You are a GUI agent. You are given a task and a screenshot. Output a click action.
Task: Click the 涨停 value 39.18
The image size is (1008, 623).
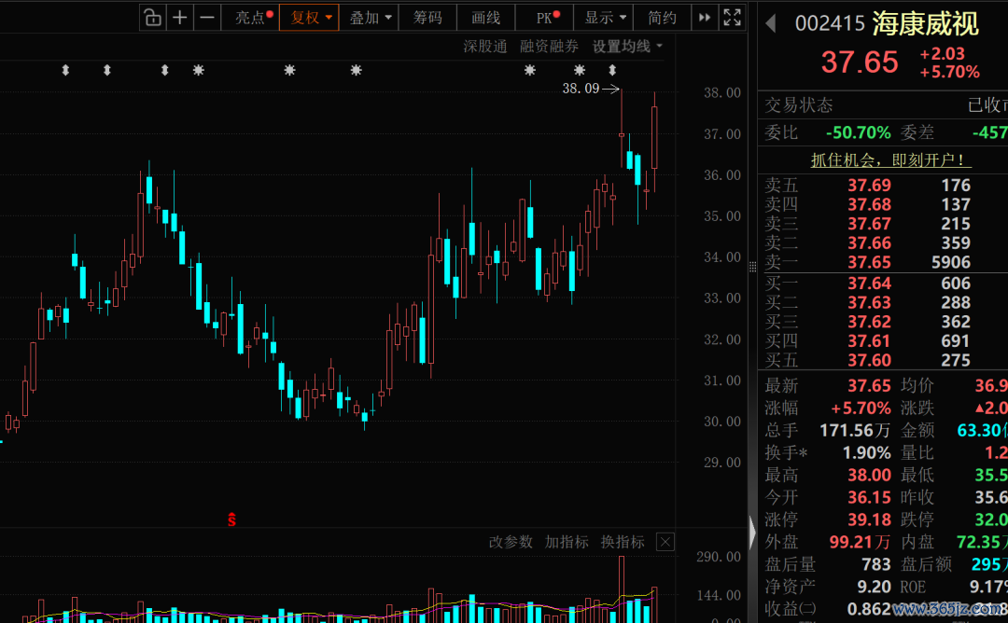[x=869, y=519]
